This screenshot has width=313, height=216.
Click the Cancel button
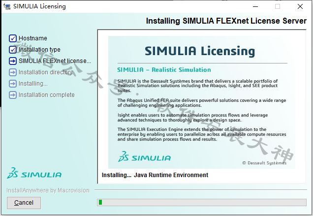click(x=24, y=203)
